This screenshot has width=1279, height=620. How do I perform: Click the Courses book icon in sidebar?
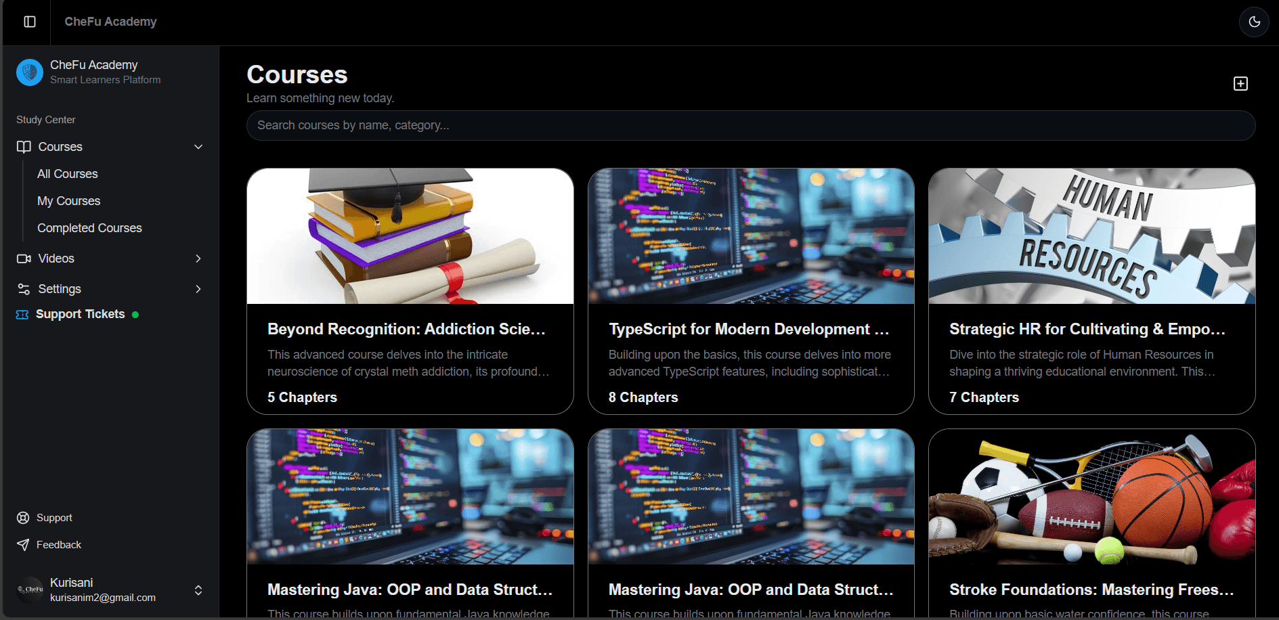pyautogui.click(x=24, y=147)
